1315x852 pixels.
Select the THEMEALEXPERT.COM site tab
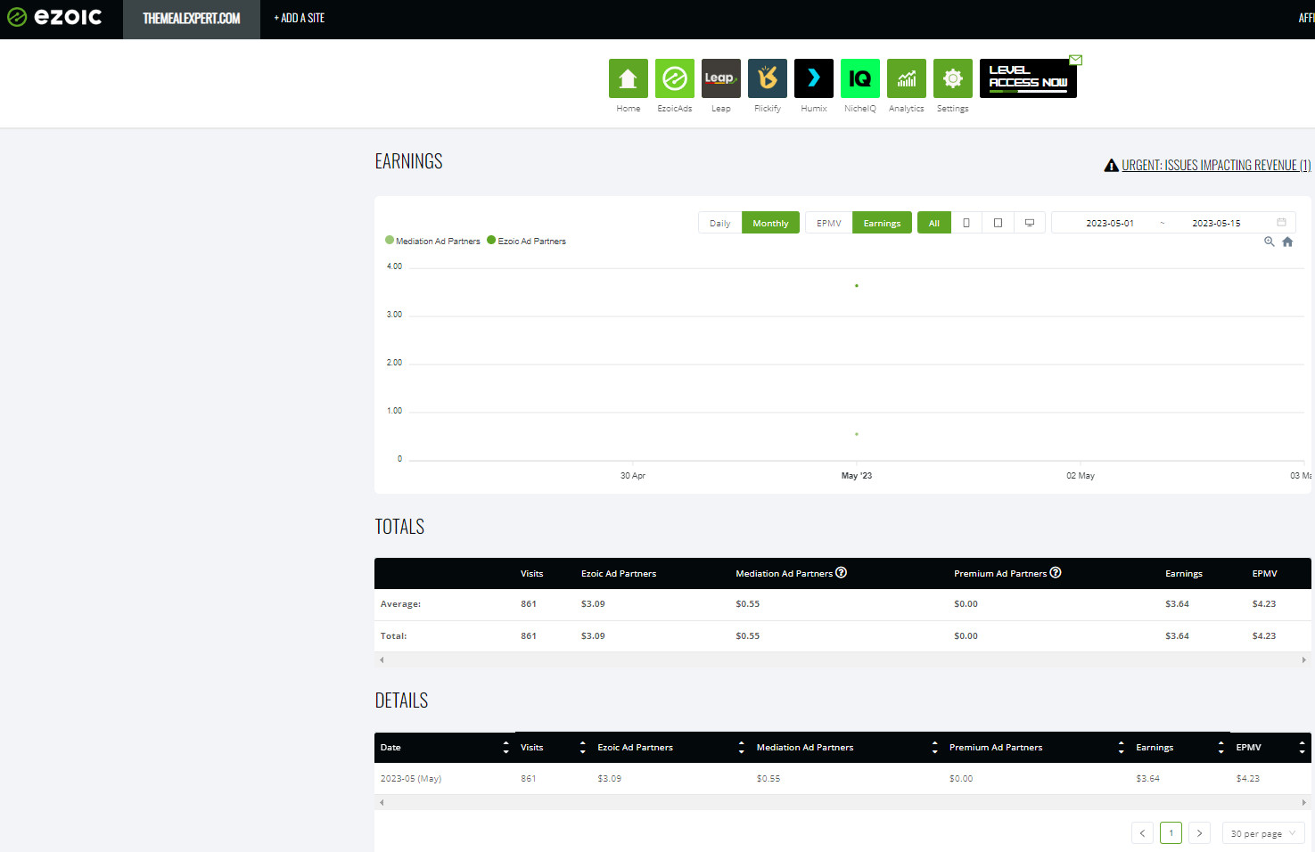[192, 19]
